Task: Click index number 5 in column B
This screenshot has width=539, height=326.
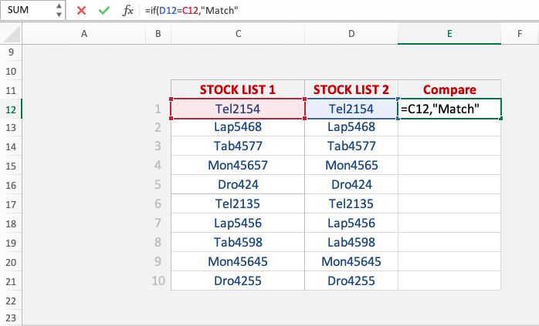Action: [x=158, y=185]
